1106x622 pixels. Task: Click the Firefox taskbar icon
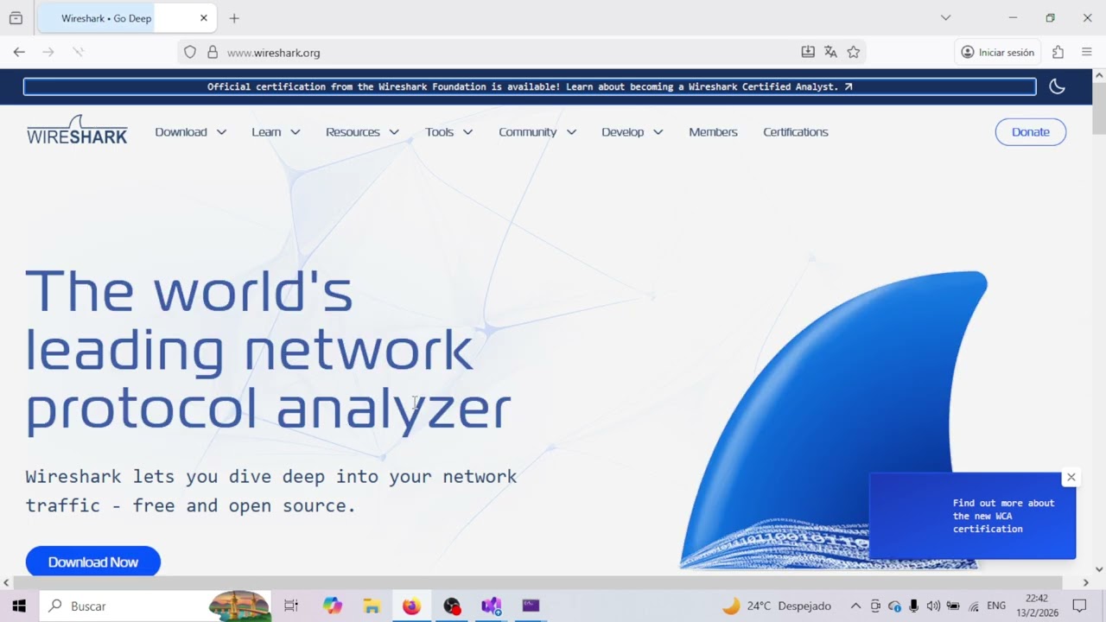[411, 606]
